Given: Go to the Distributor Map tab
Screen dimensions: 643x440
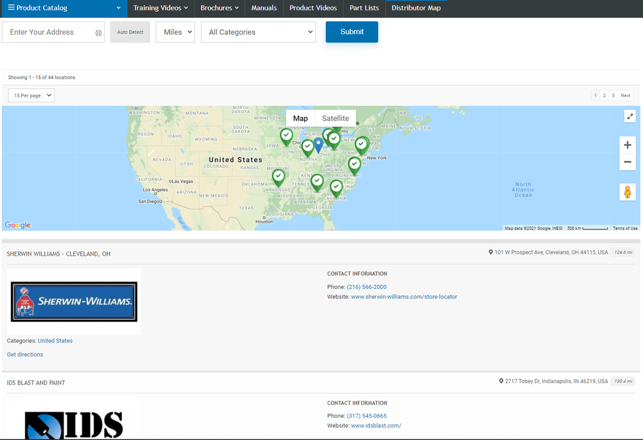Looking at the screenshot, I should pyautogui.click(x=416, y=8).
